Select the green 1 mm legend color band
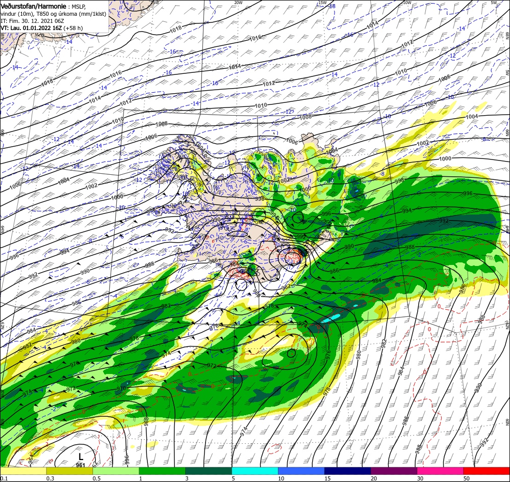 click(x=162, y=471)
